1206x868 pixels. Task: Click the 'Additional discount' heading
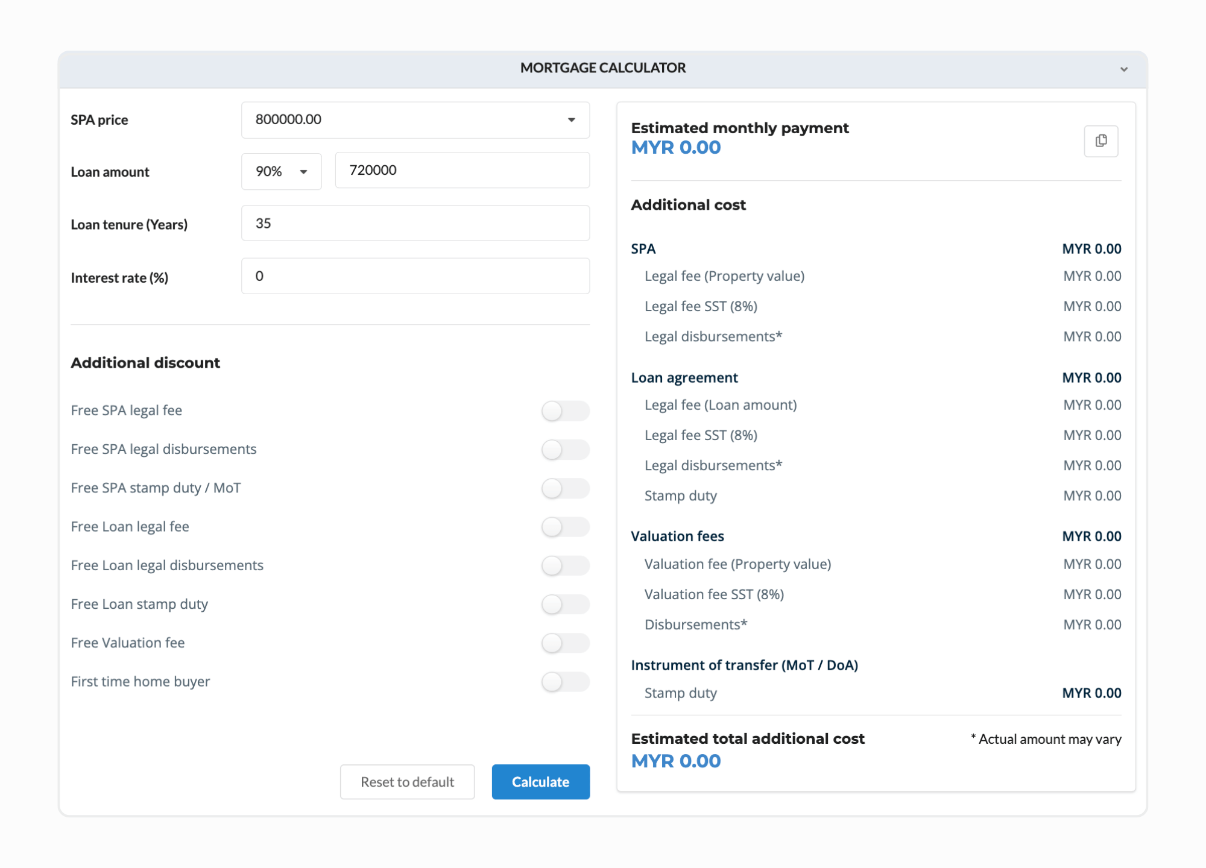pyautogui.click(x=145, y=363)
